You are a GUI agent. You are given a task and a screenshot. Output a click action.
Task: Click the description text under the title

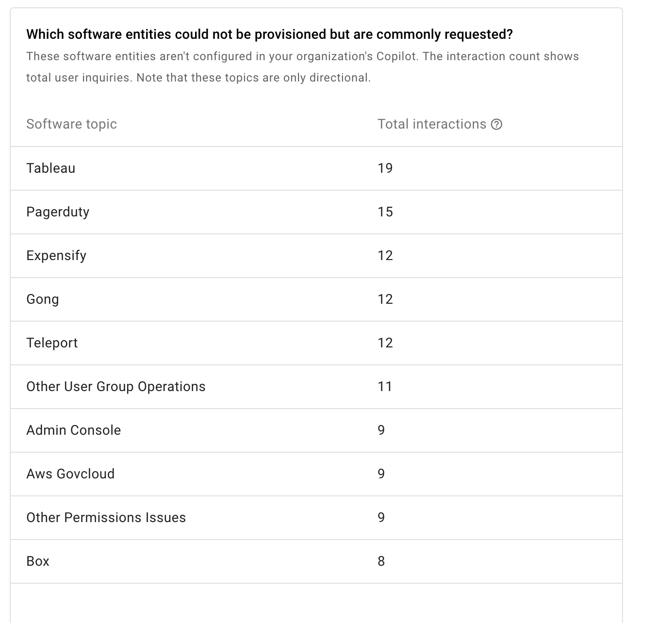(x=303, y=67)
